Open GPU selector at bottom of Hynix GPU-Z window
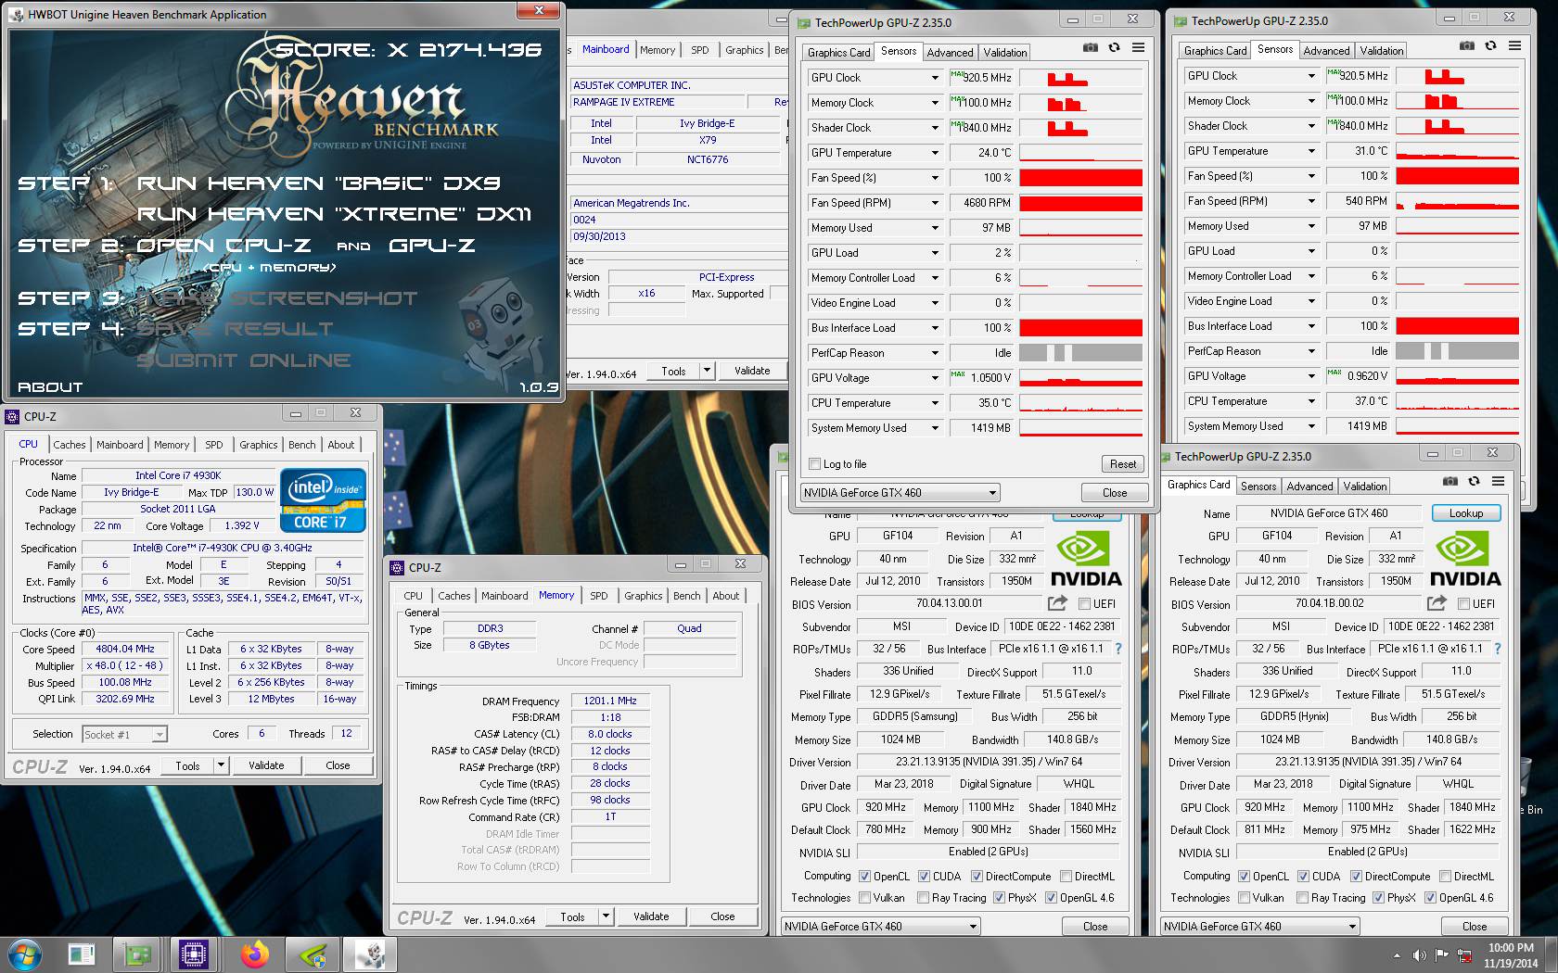1558x973 pixels. point(1259,926)
